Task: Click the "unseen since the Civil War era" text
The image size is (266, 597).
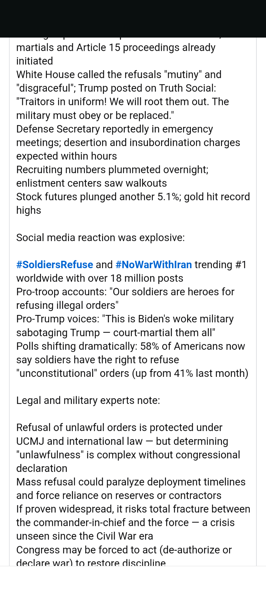Action: click(85, 536)
